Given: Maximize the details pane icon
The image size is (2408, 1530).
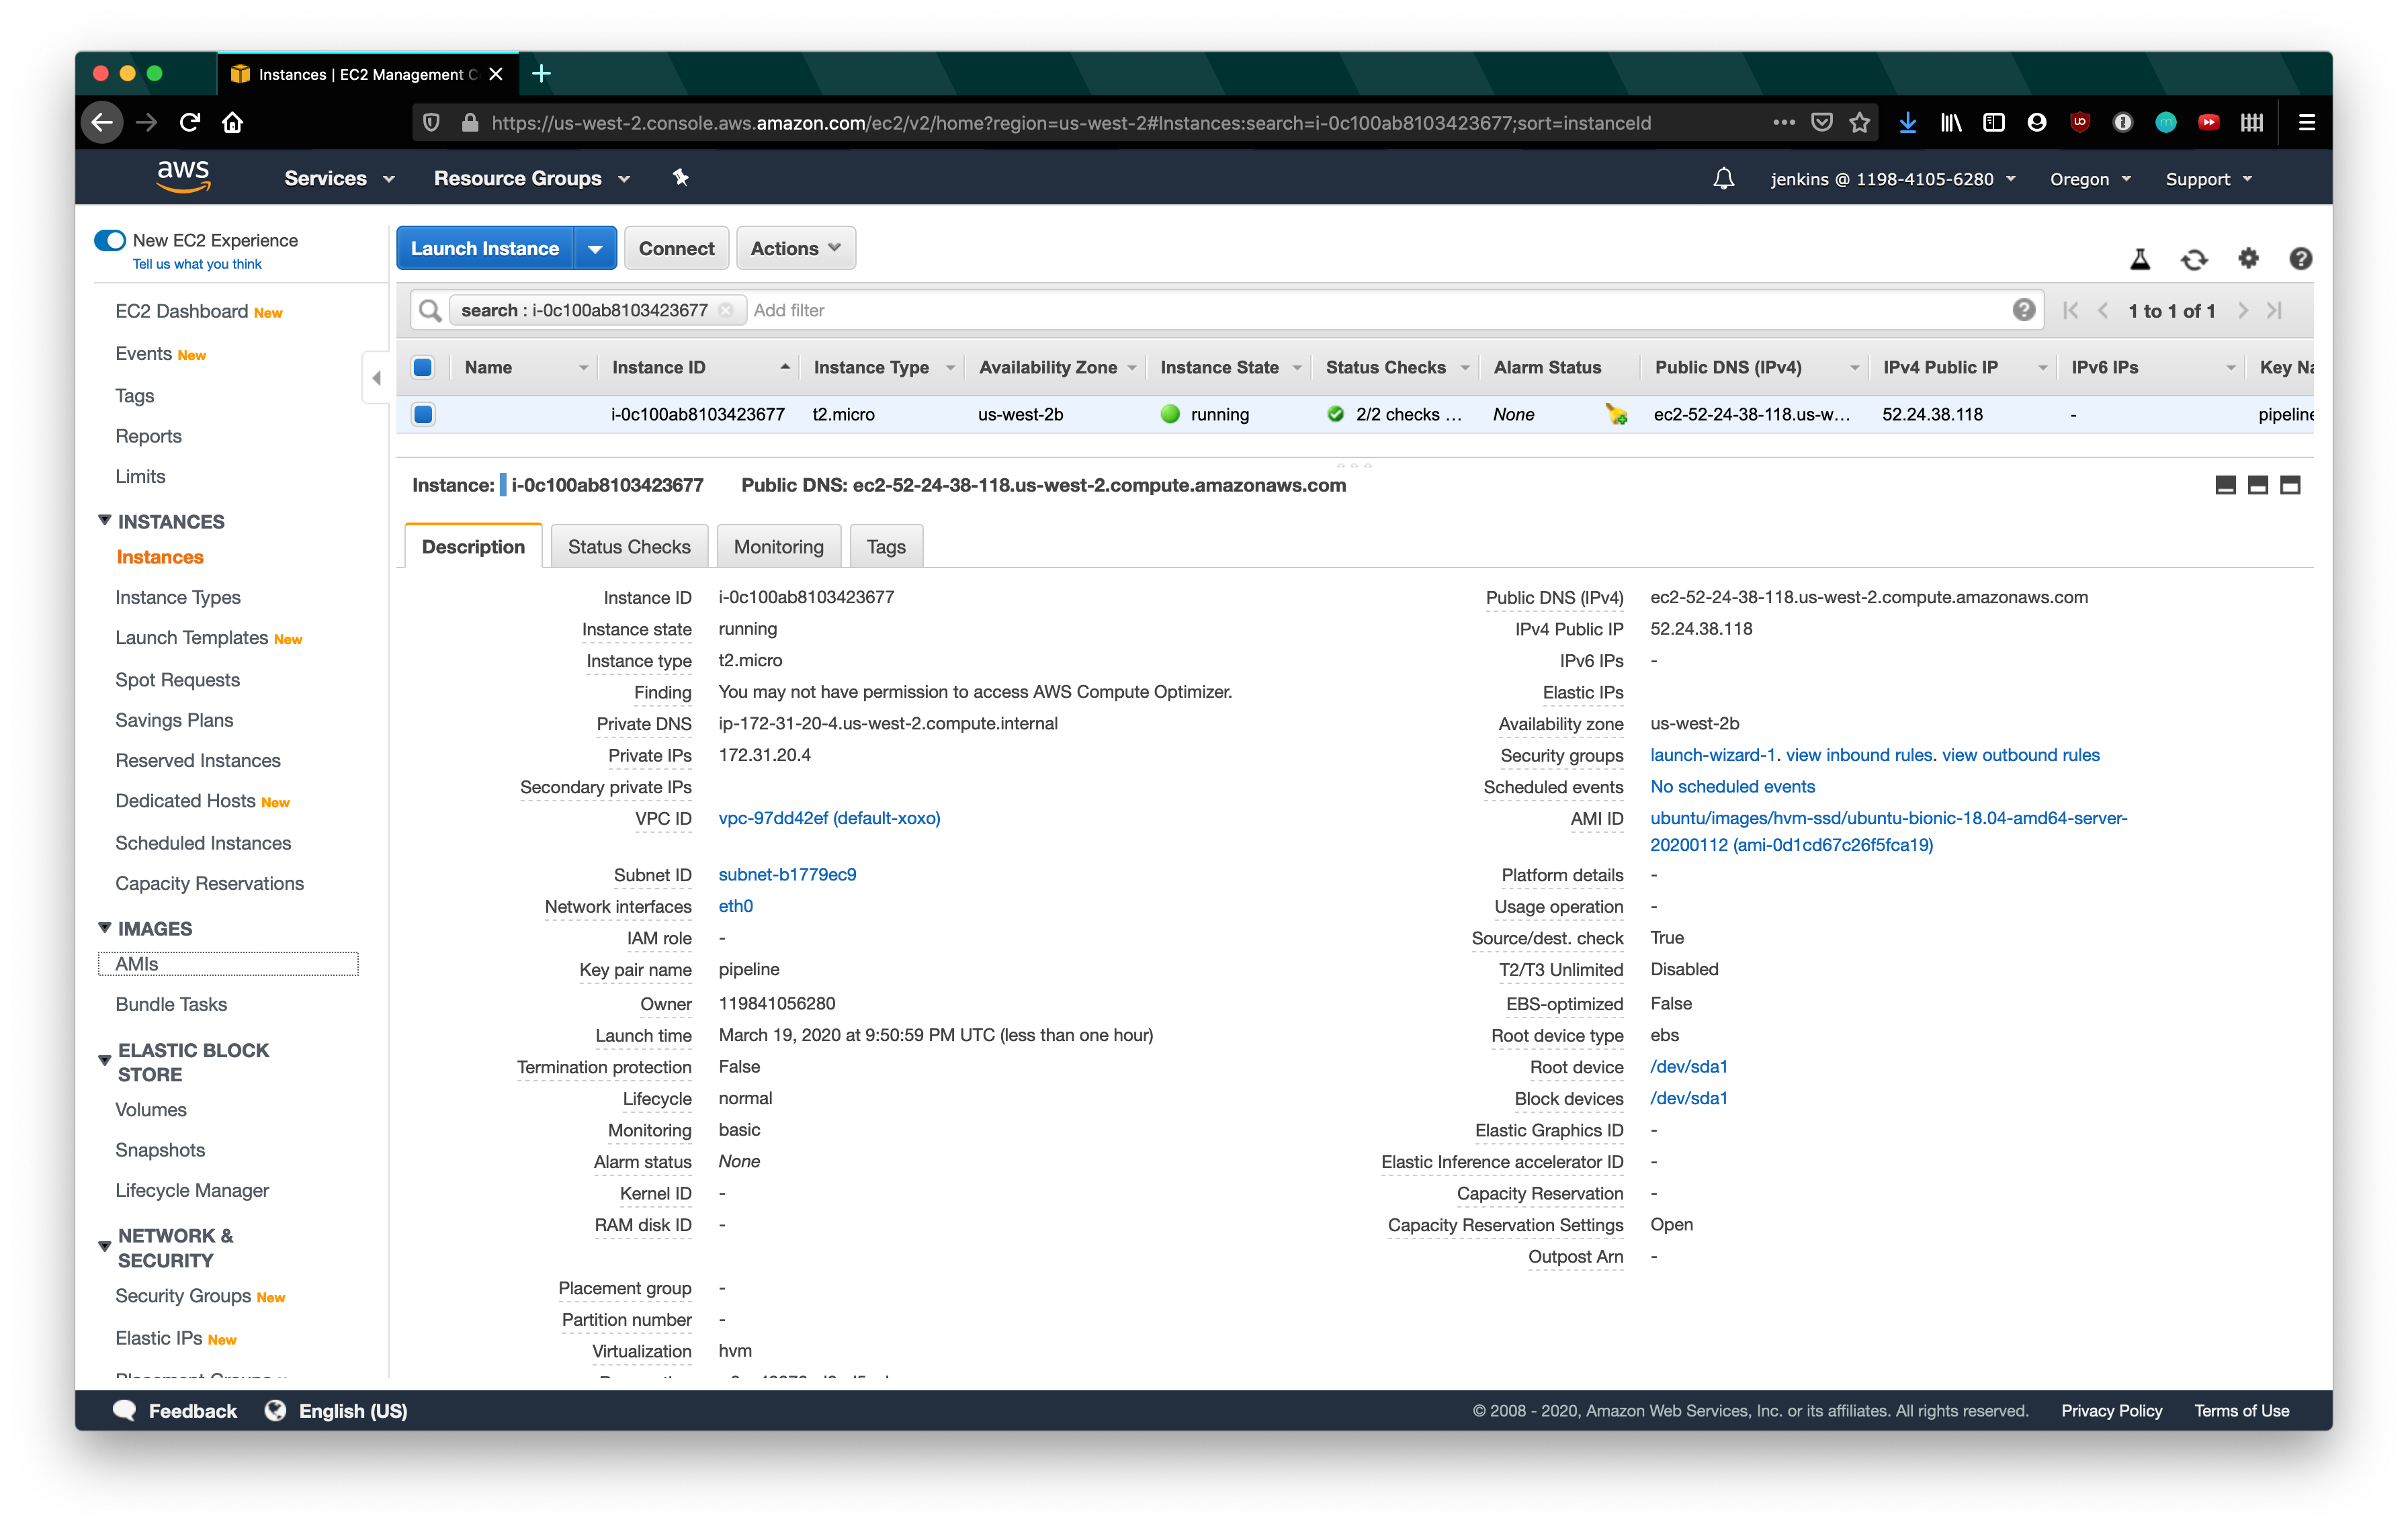Looking at the screenshot, I should pyautogui.click(x=2290, y=486).
